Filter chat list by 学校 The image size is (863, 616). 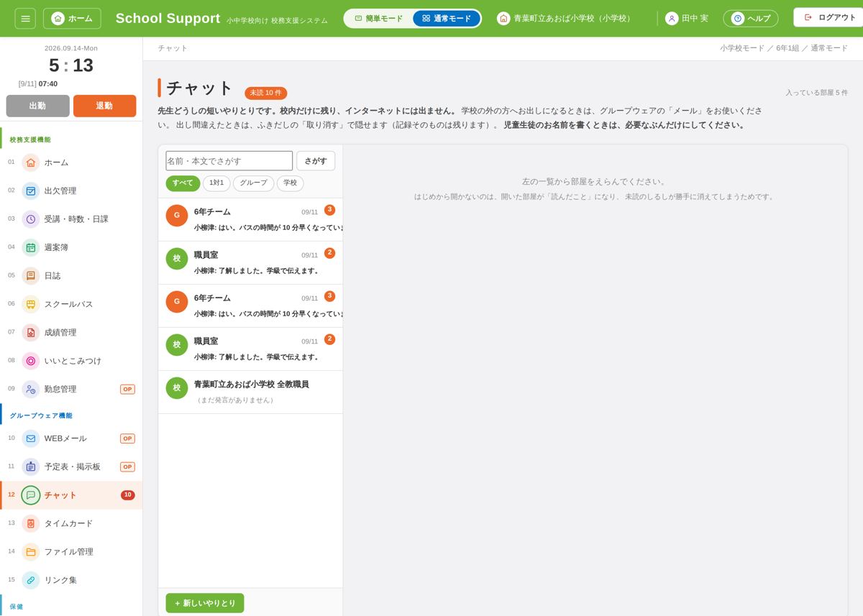290,183
